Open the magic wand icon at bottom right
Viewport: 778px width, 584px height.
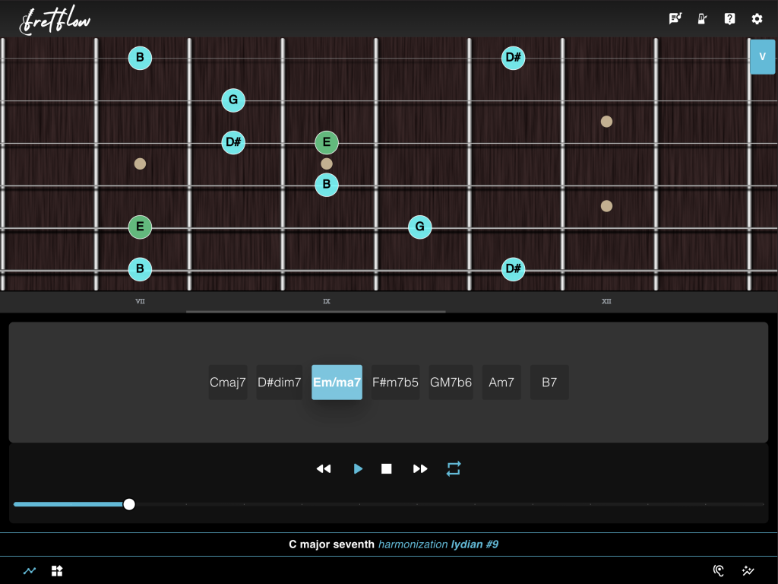coord(748,571)
